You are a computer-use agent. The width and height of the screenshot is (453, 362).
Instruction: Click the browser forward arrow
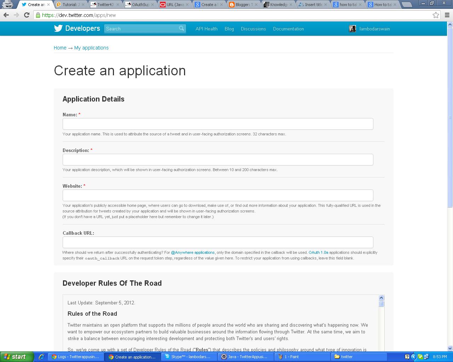tap(16, 15)
